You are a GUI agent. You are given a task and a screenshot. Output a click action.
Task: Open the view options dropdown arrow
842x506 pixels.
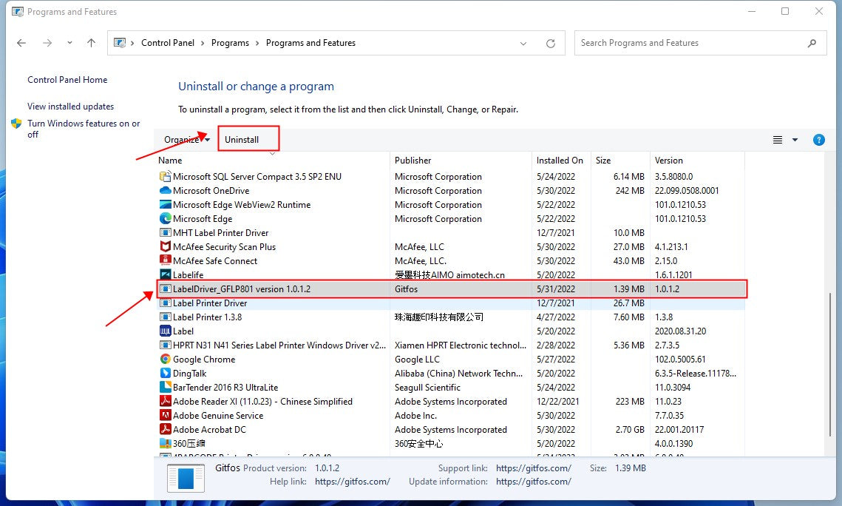click(x=794, y=139)
